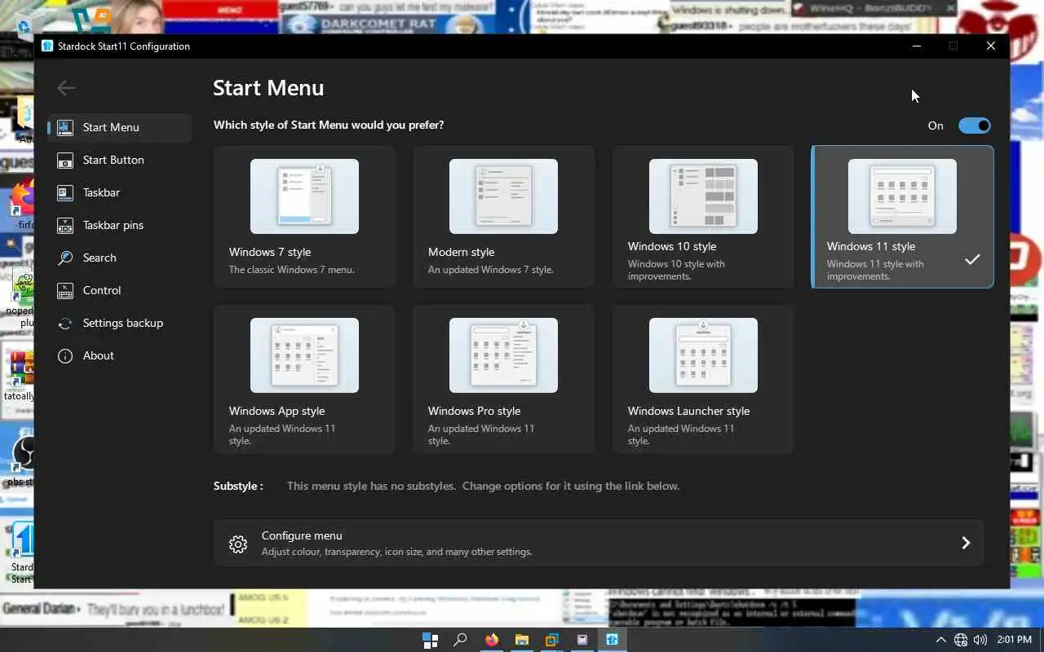1044x652 pixels.
Task: Click the Windows 11 style checkmark
Action: tap(972, 259)
